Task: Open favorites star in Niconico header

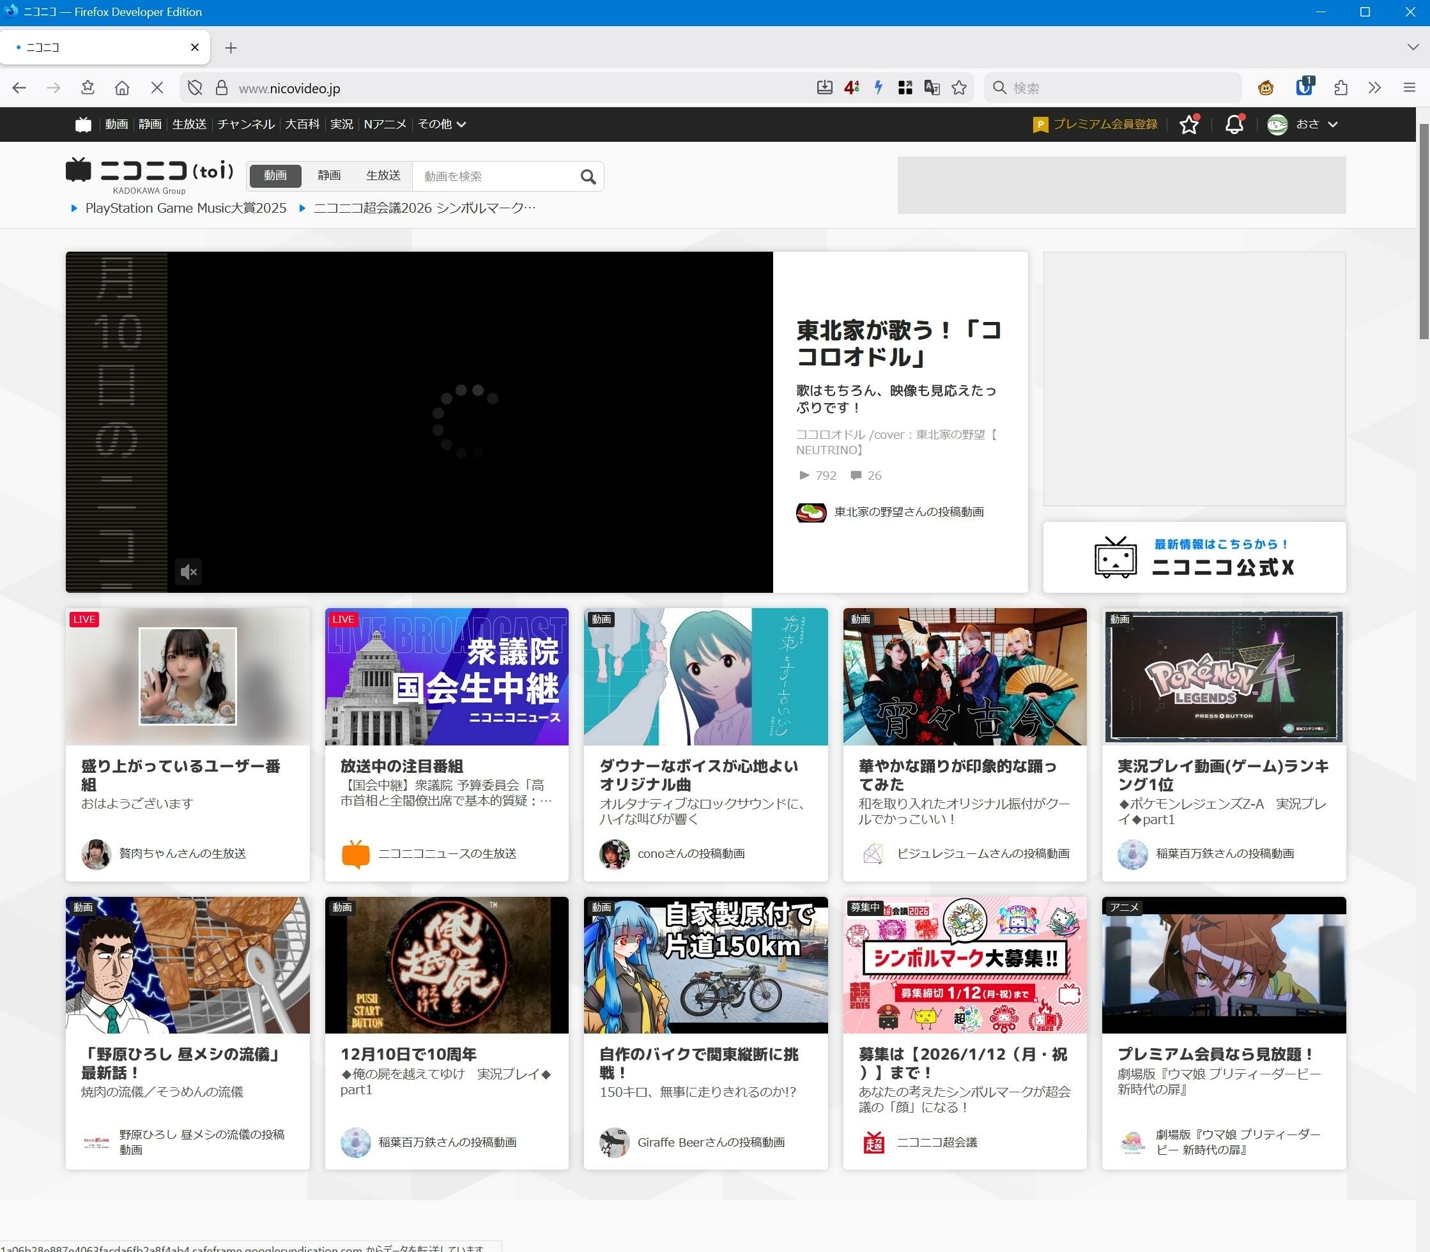Action: (1188, 125)
